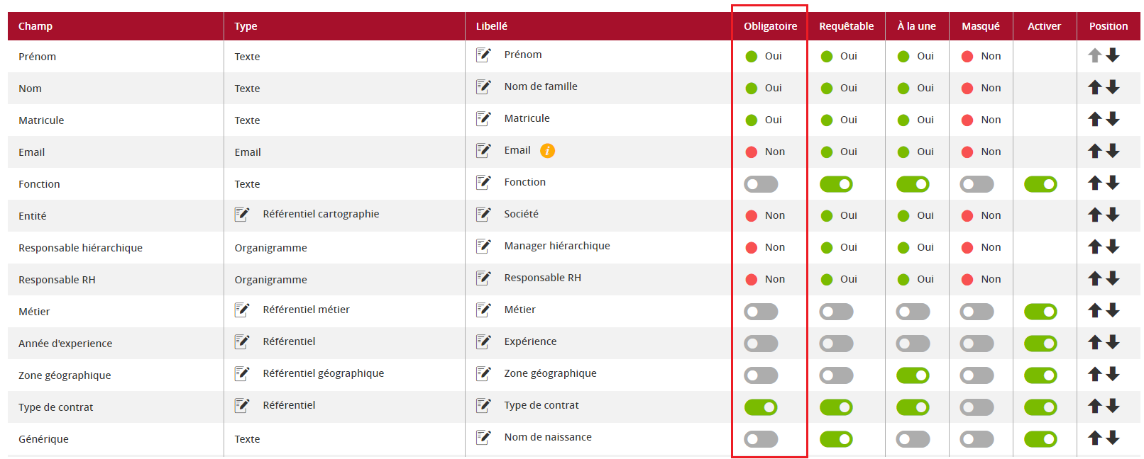Turn off À la une for Zone géographique
The height and width of the screenshot is (459, 1144).
point(913,375)
